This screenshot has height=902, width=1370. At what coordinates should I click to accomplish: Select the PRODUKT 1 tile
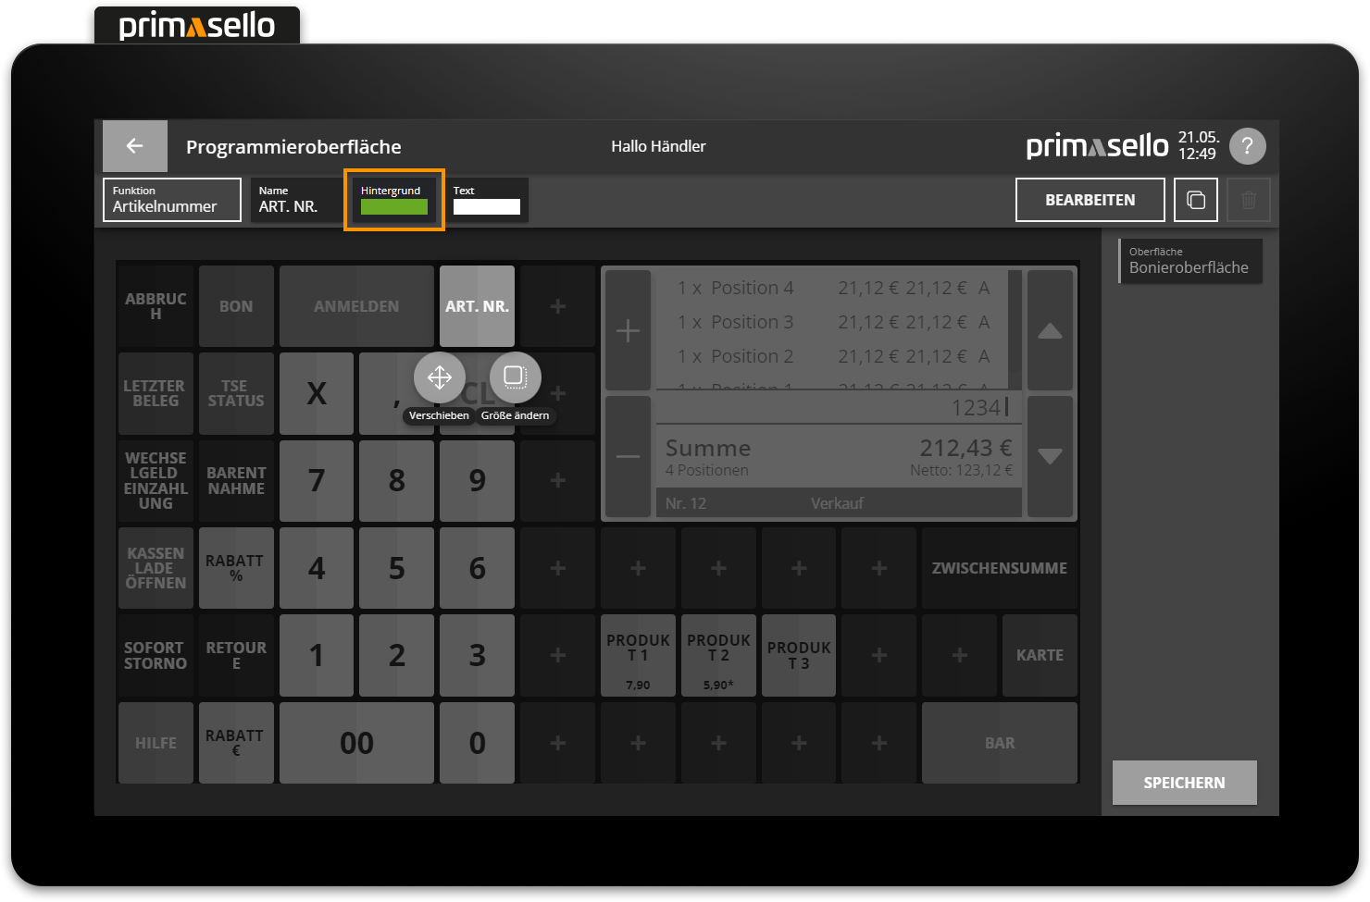638,655
